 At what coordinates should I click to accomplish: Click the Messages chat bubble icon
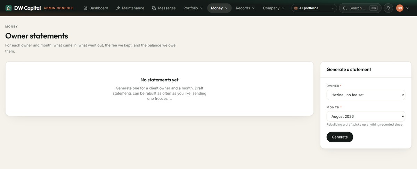pos(154,8)
